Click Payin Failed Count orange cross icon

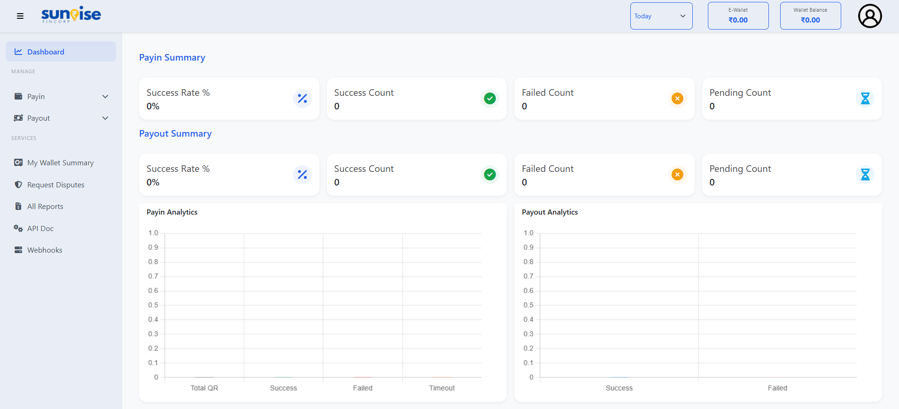pyautogui.click(x=677, y=99)
